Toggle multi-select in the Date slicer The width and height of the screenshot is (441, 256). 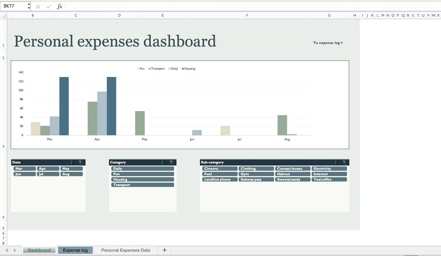click(72, 162)
